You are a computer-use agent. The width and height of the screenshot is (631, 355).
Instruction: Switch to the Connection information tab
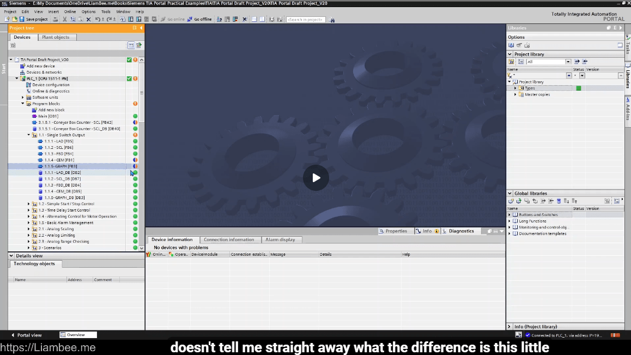tap(229, 240)
